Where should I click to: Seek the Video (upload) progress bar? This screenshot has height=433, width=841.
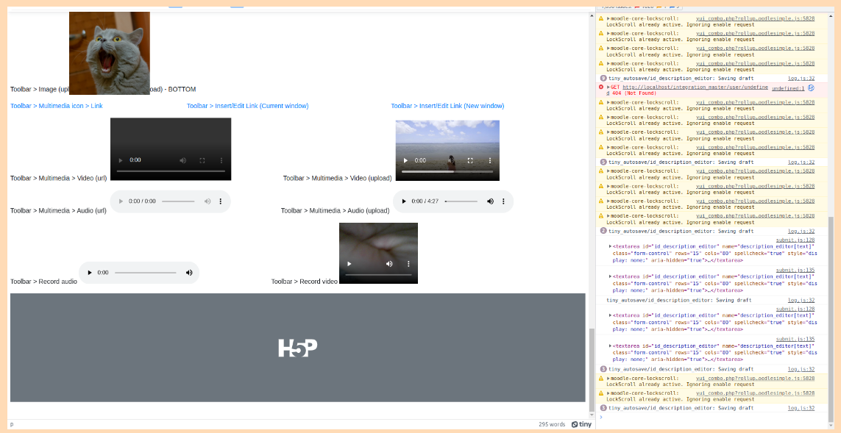[x=447, y=171]
